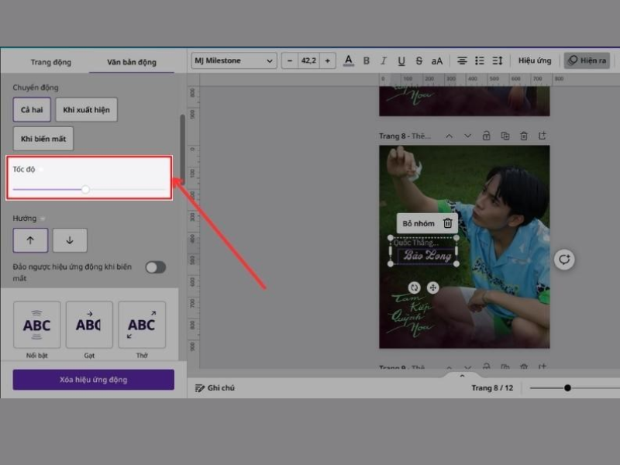620x465 pixels.
Task: Click 'Bỏ nhóm' to ungroup
Action: (418, 223)
